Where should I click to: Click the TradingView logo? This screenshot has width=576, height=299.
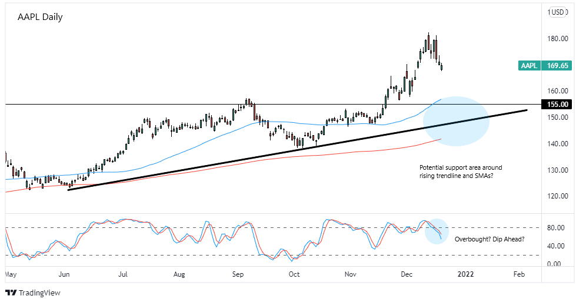pyautogui.click(x=11, y=293)
